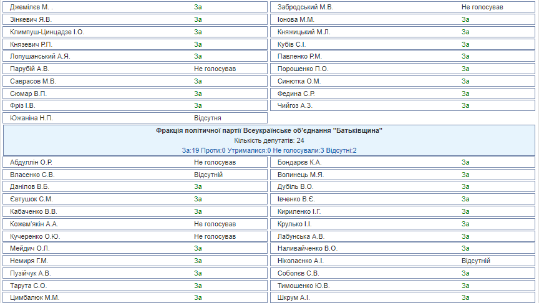Select the Абдуллін О.Р. name cell
Viewport: 539px width, 303px height.
(x=31, y=162)
